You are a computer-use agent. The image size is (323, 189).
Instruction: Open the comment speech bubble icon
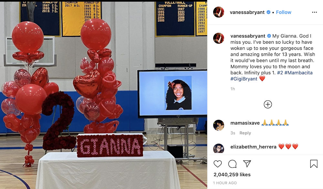232,164
